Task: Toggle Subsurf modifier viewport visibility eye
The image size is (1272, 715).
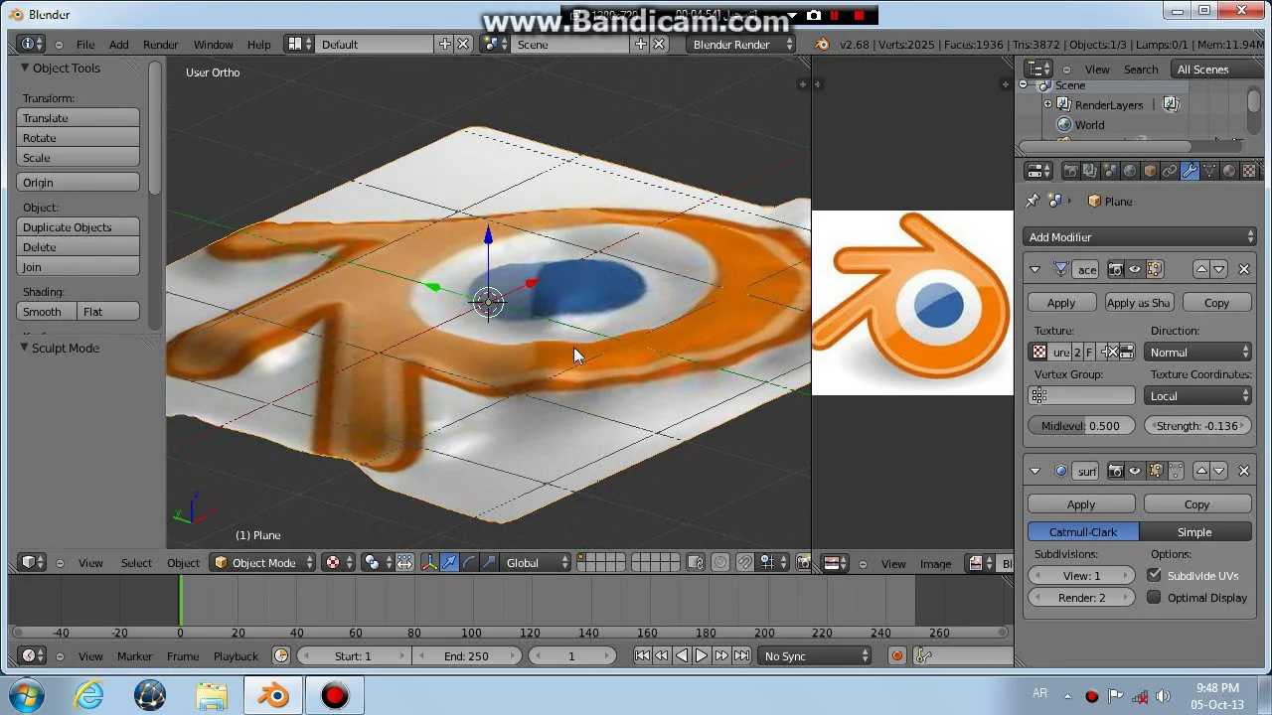Action: click(x=1135, y=471)
